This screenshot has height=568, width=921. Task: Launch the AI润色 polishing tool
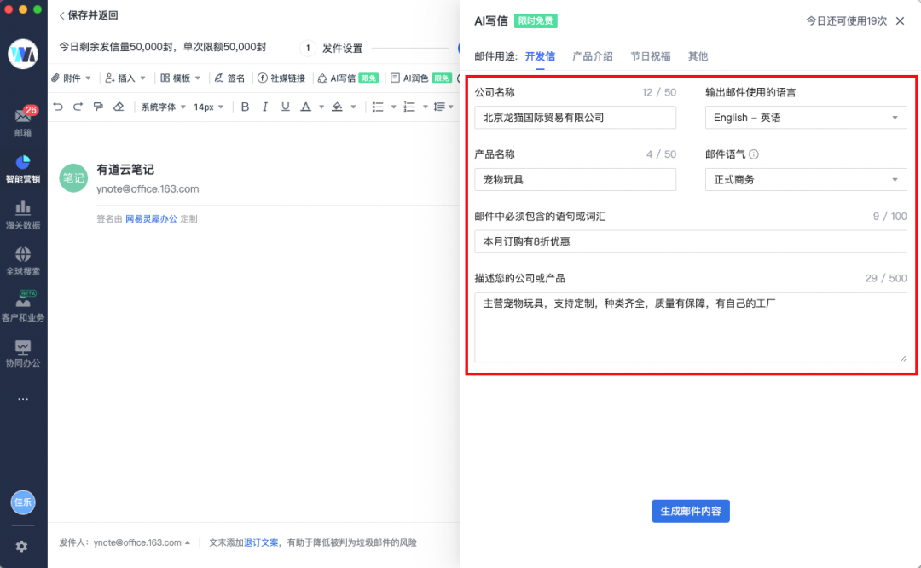coord(416,78)
